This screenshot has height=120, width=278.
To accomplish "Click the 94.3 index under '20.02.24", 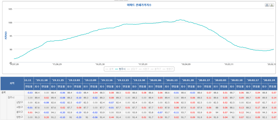I will click(x=265, y=112).
